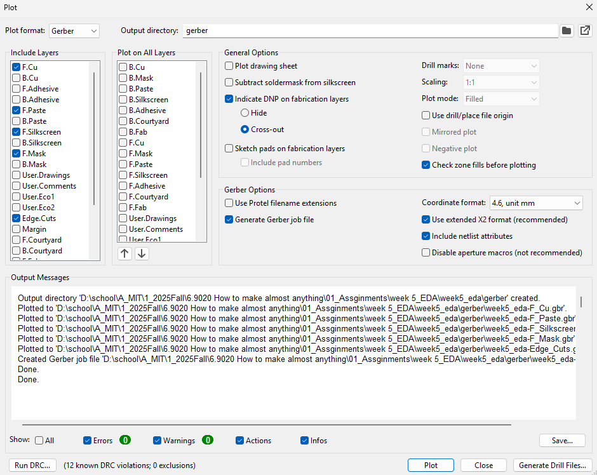Expand the Coordinate format dropdown
Viewport: 597px width, 475px height.
[x=535, y=203]
